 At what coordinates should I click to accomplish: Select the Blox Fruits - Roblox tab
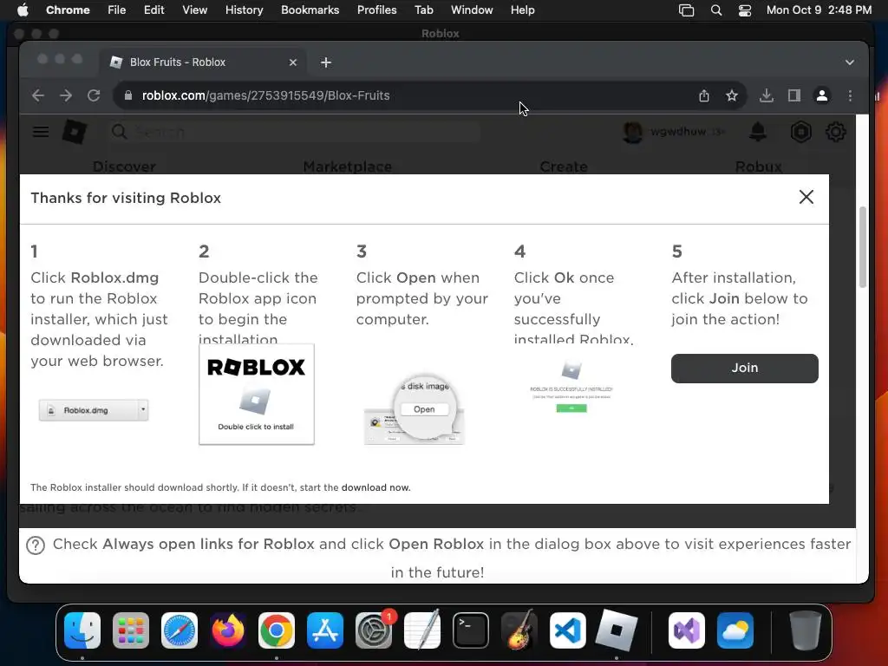[x=204, y=62]
